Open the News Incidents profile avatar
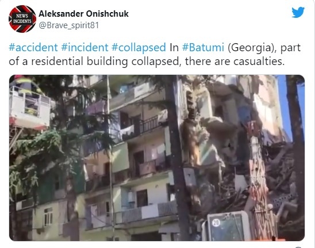The image size is (315, 248). (22, 19)
